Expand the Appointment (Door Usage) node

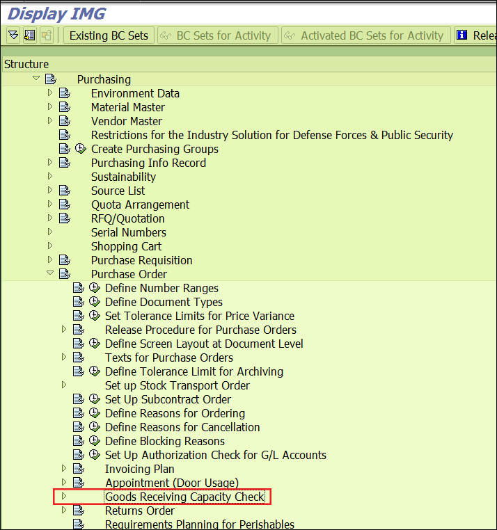(x=64, y=482)
